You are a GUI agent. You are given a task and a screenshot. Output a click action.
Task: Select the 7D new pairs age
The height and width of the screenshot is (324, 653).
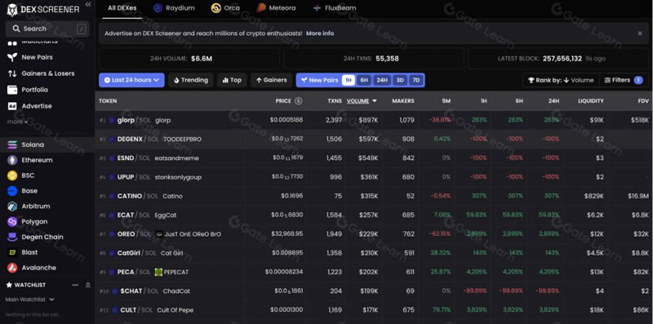point(415,80)
